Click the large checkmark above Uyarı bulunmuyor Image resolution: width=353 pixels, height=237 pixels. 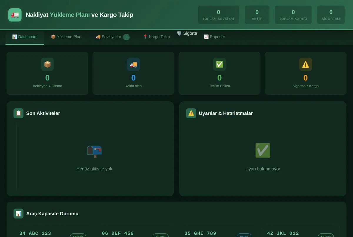tap(263, 151)
